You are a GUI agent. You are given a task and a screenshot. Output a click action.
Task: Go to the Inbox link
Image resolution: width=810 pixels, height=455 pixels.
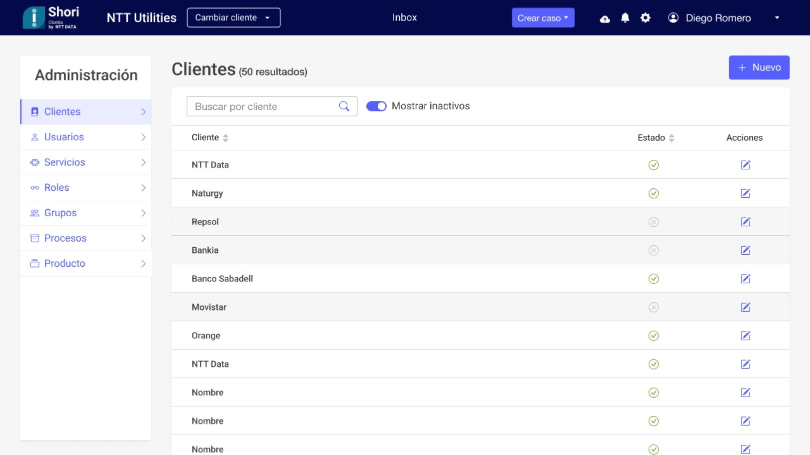click(x=404, y=17)
